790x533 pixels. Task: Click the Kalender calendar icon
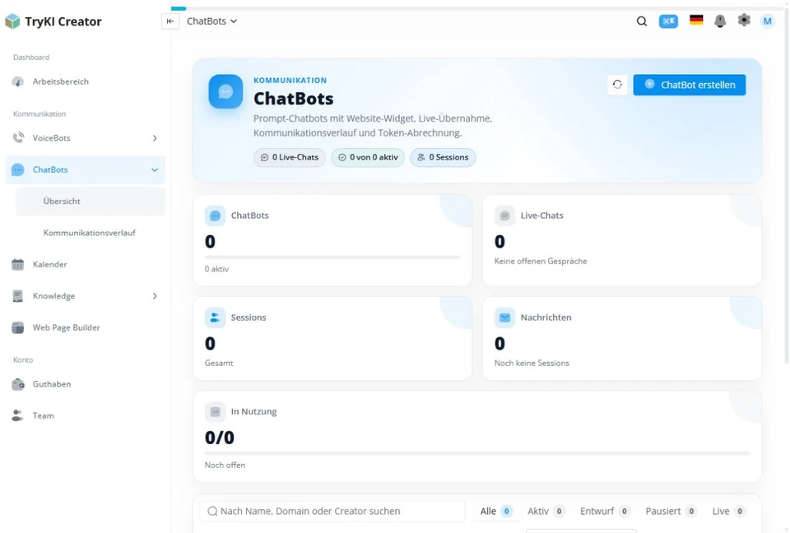(x=17, y=265)
